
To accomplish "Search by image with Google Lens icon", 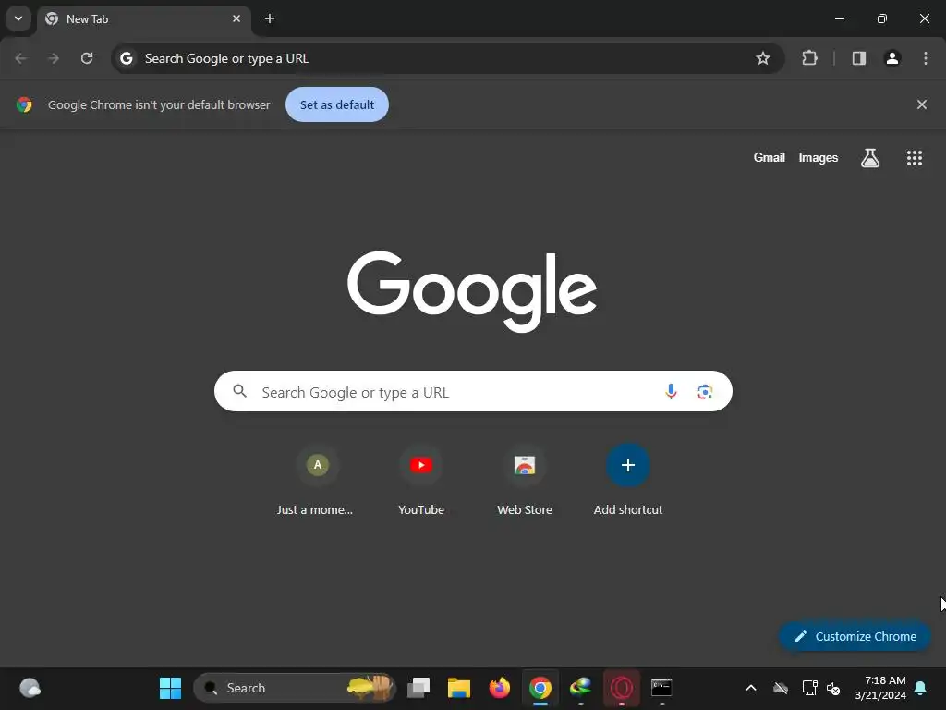I will (705, 391).
